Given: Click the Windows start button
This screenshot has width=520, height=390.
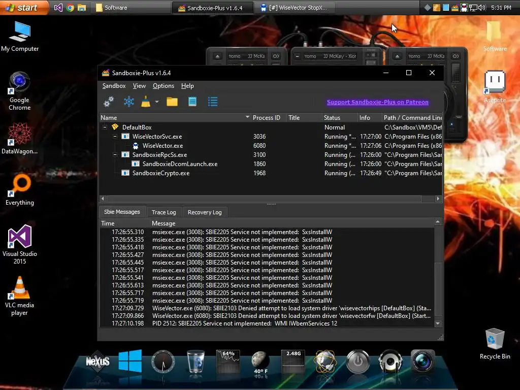Looking at the screenshot, I should click(24, 7).
